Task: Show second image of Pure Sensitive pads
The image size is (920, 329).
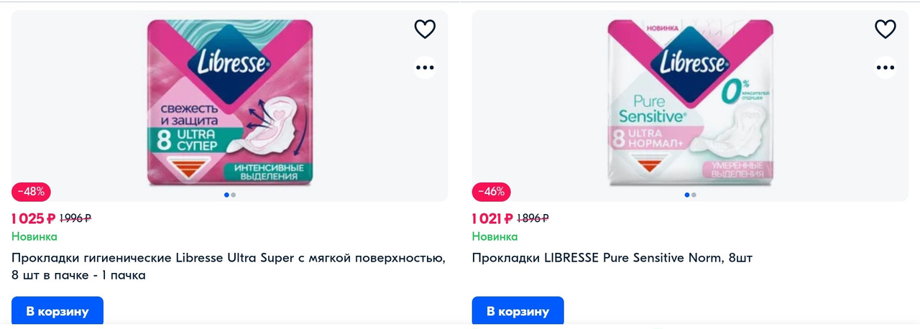Action: point(694,195)
